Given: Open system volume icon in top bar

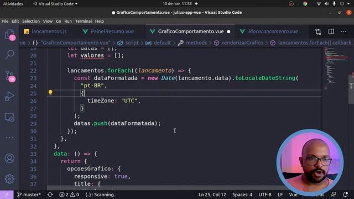Looking at the screenshot, I should pos(326,4).
